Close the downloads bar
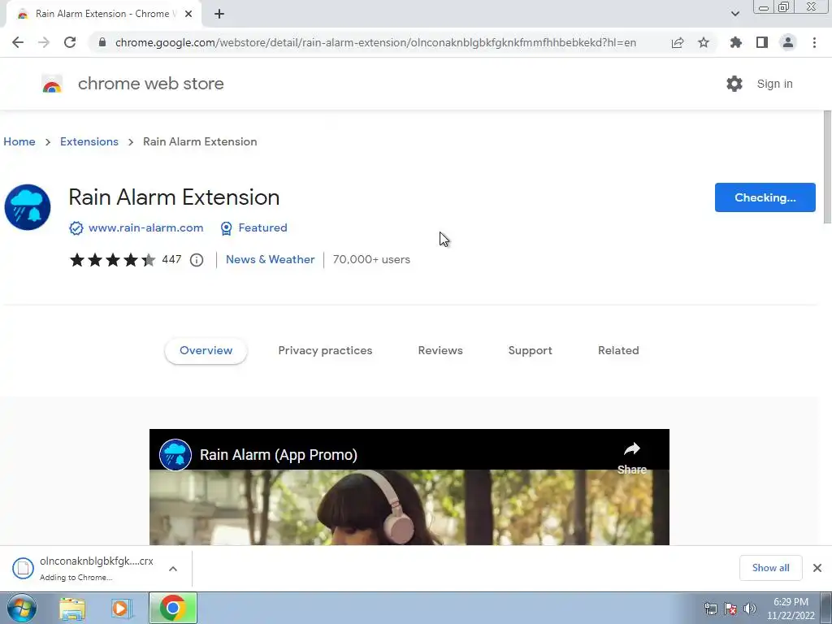832x624 pixels. point(817,568)
